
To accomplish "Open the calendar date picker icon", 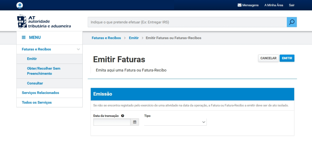I will [x=135, y=122].
